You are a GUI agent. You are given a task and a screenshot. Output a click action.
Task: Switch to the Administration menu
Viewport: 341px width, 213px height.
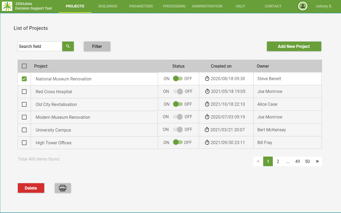pyautogui.click(x=207, y=6)
